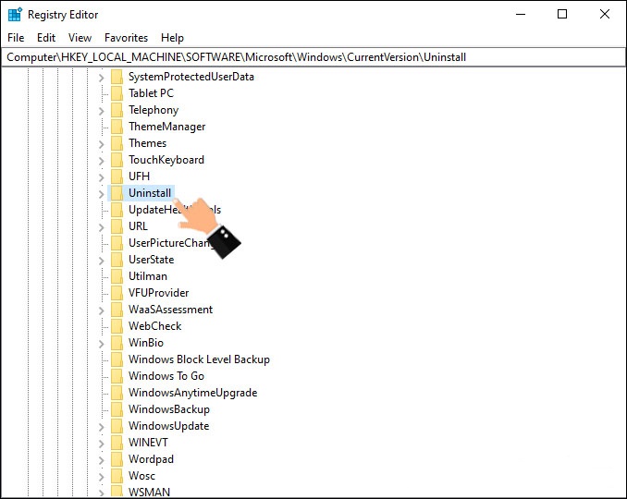Expand the WINEVT key

(x=101, y=444)
